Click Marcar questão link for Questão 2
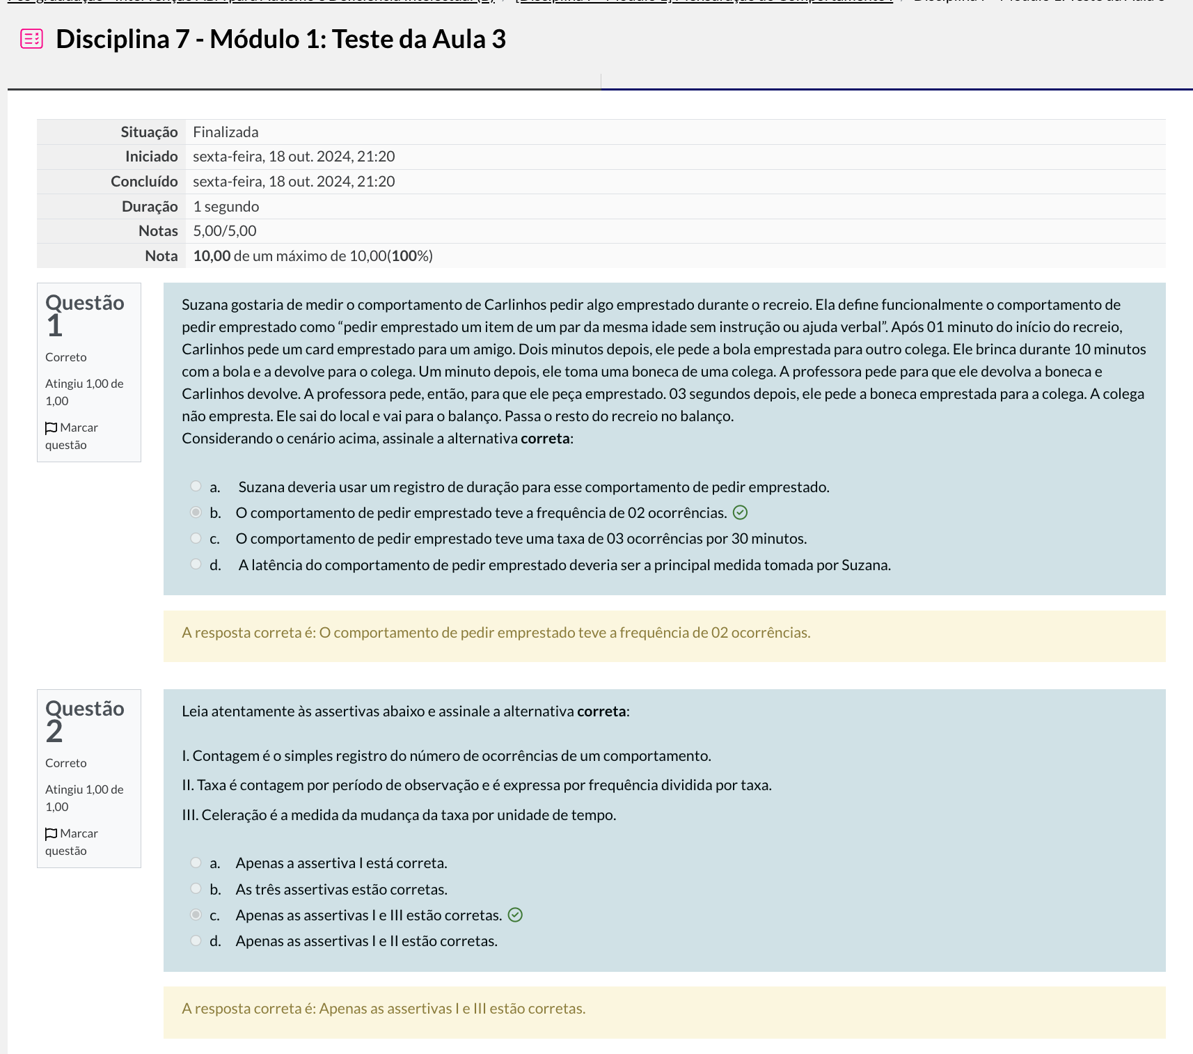The height and width of the screenshot is (1054, 1193). pyautogui.click(x=72, y=842)
